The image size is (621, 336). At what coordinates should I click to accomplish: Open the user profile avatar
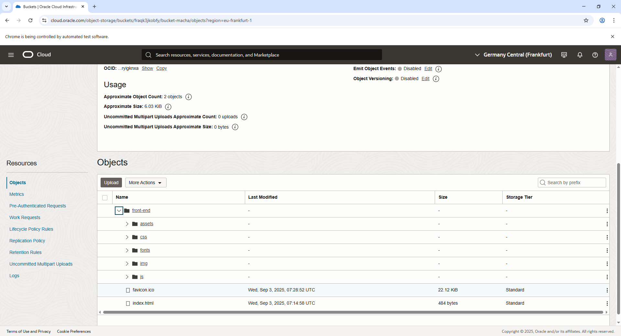[610, 55]
